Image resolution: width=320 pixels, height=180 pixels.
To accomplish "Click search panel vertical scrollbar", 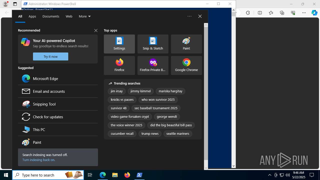I will coord(206,94).
